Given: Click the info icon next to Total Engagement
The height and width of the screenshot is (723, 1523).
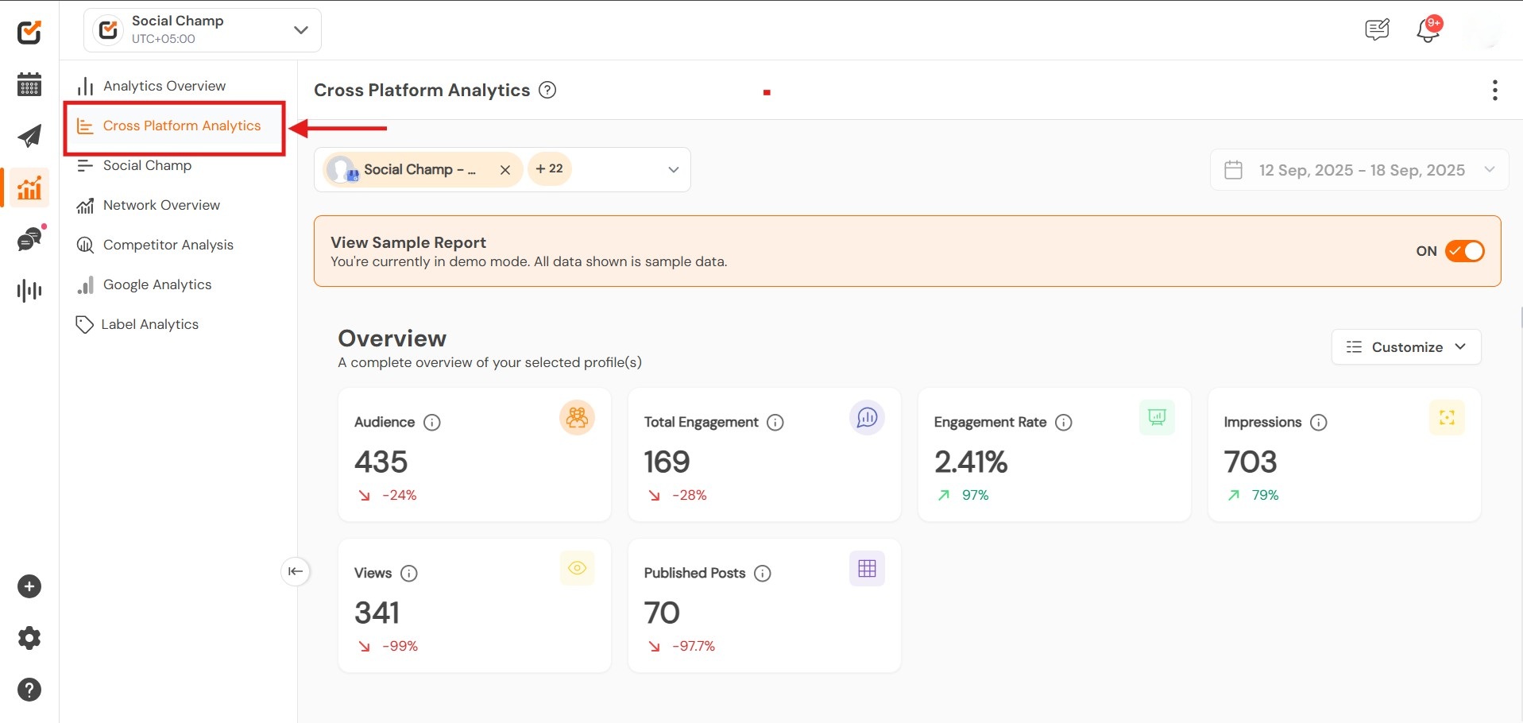Looking at the screenshot, I should [x=775, y=422].
